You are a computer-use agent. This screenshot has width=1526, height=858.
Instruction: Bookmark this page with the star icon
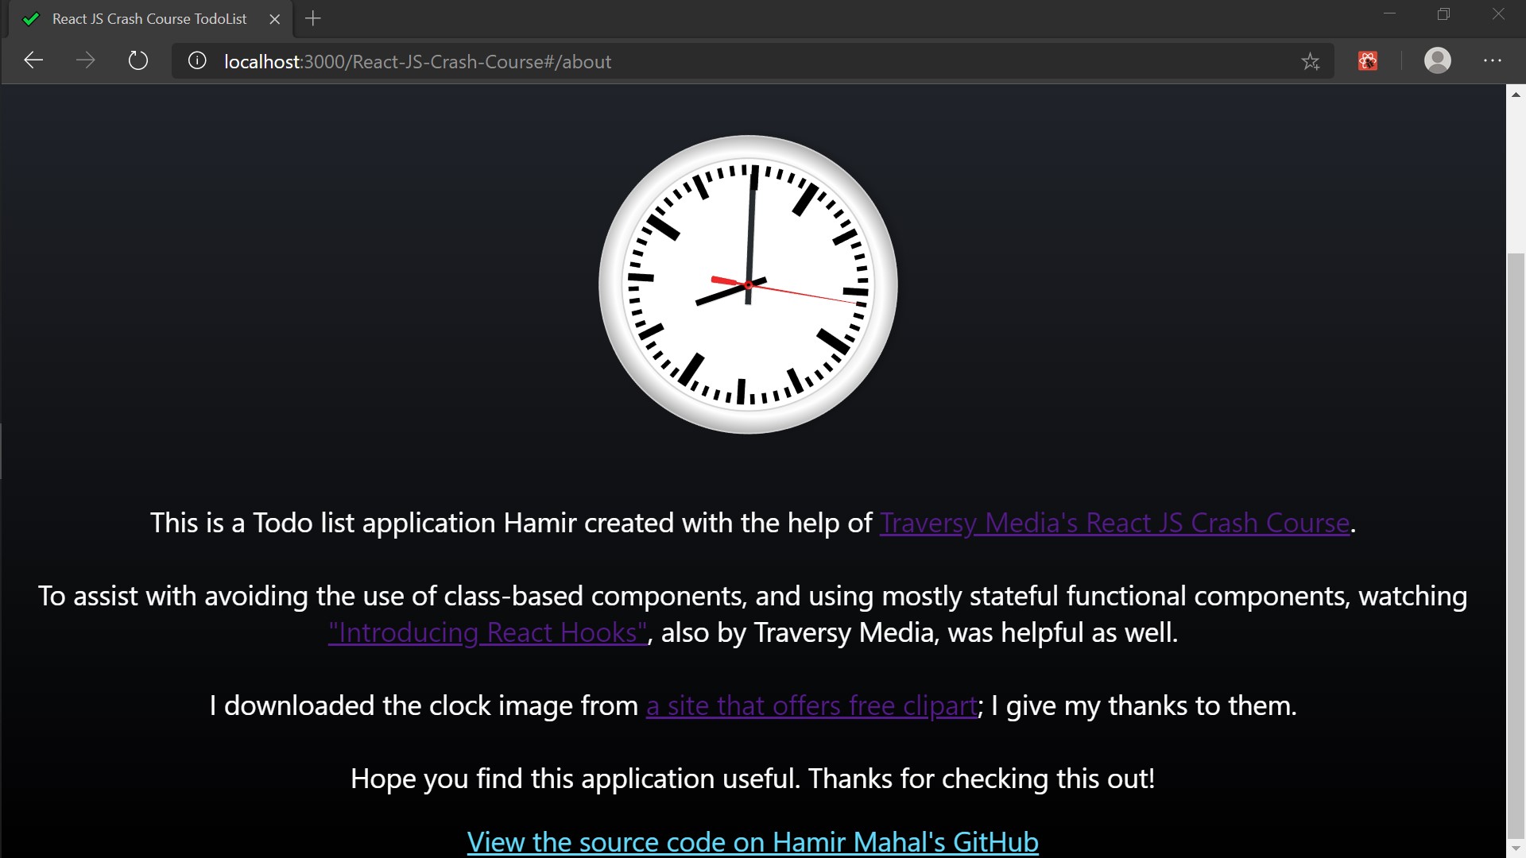(1311, 61)
